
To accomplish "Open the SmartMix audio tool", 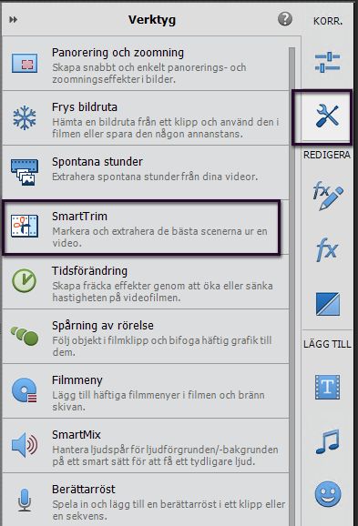I will [146, 446].
